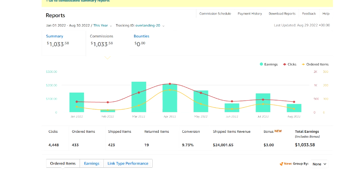The image size is (362, 173).
Task: Click the red Clicks data point for Apr 2022
Action: [x=170, y=84]
